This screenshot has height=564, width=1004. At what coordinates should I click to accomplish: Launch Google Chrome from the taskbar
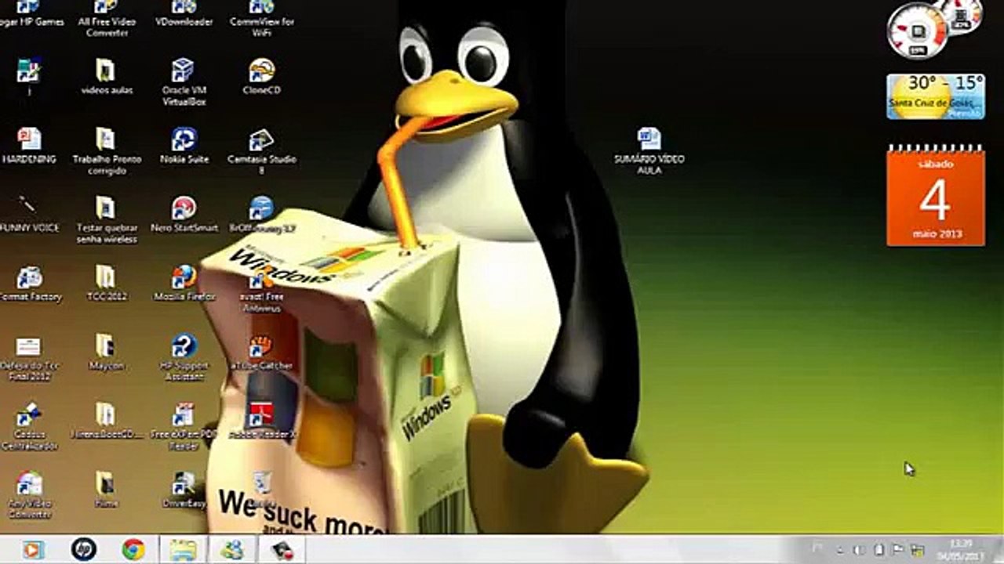pos(133,550)
